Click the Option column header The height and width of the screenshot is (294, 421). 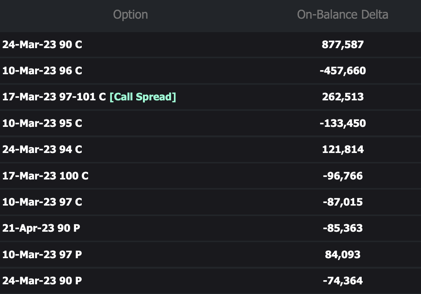(x=130, y=15)
